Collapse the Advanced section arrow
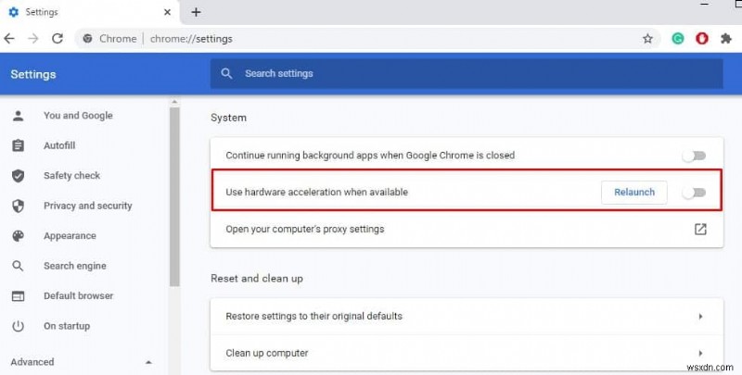The height and width of the screenshot is (375, 742). point(148,362)
